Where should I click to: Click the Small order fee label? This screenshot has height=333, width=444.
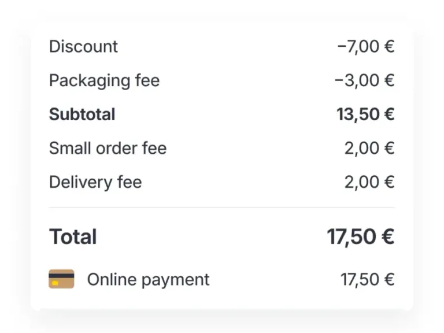pyautogui.click(x=108, y=148)
